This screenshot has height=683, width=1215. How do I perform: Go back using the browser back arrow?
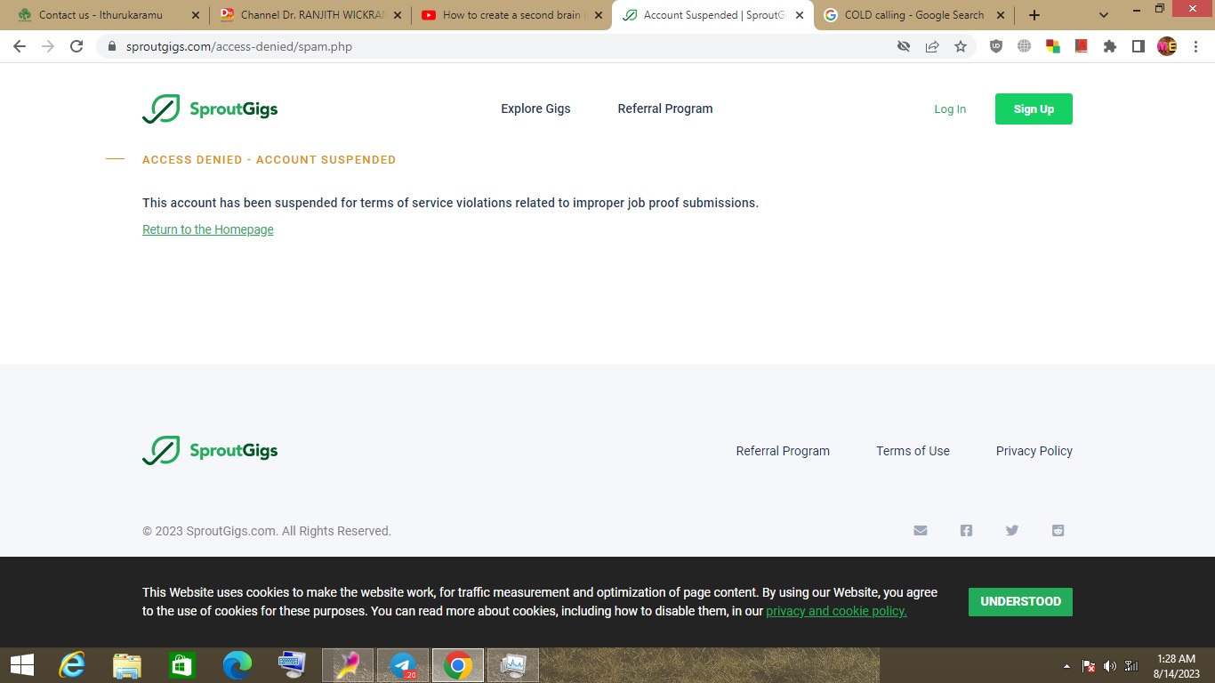[20, 46]
